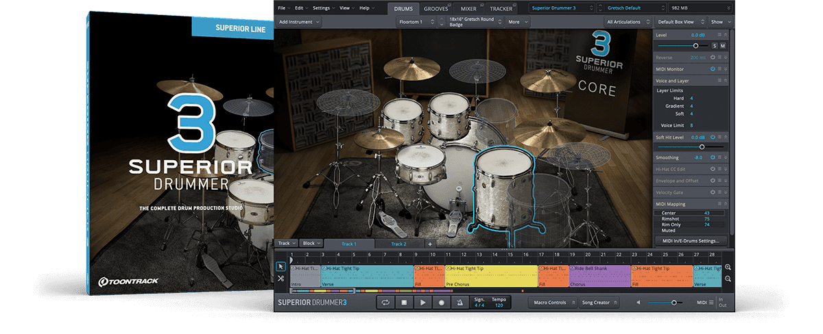Open the Envelope and Offset section menu icon

point(719,181)
